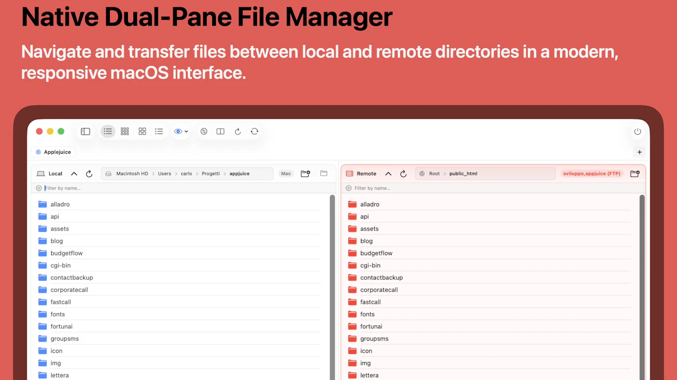This screenshot has width=677, height=380.
Task: Select local folder alladro
Action: (x=180, y=204)
